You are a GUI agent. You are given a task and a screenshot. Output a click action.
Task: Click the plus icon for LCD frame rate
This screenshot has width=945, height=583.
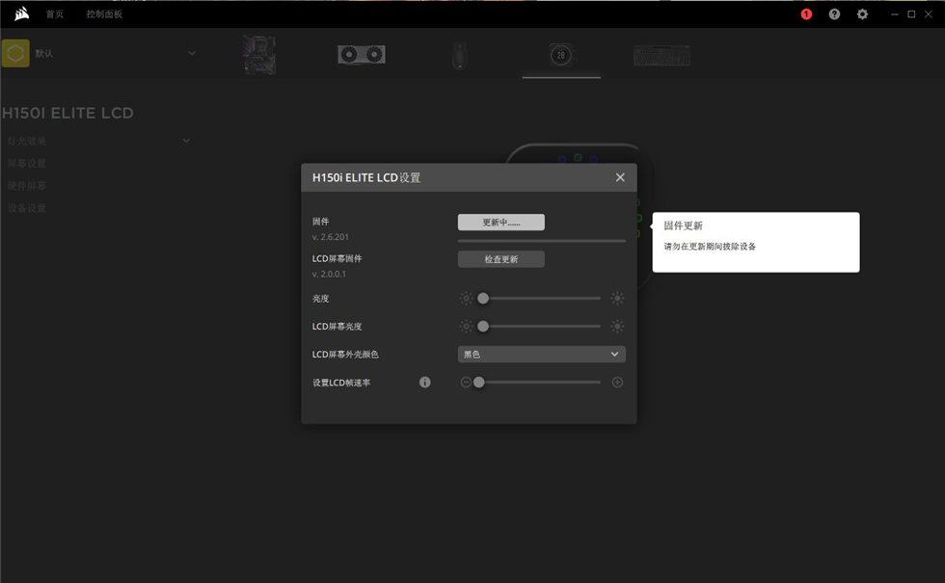click(617, 382)
